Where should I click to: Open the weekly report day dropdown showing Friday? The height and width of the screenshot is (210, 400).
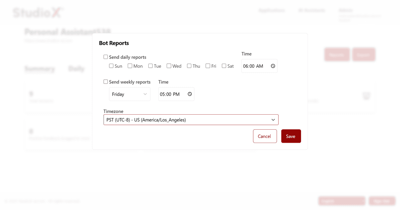tap(130, 94)
